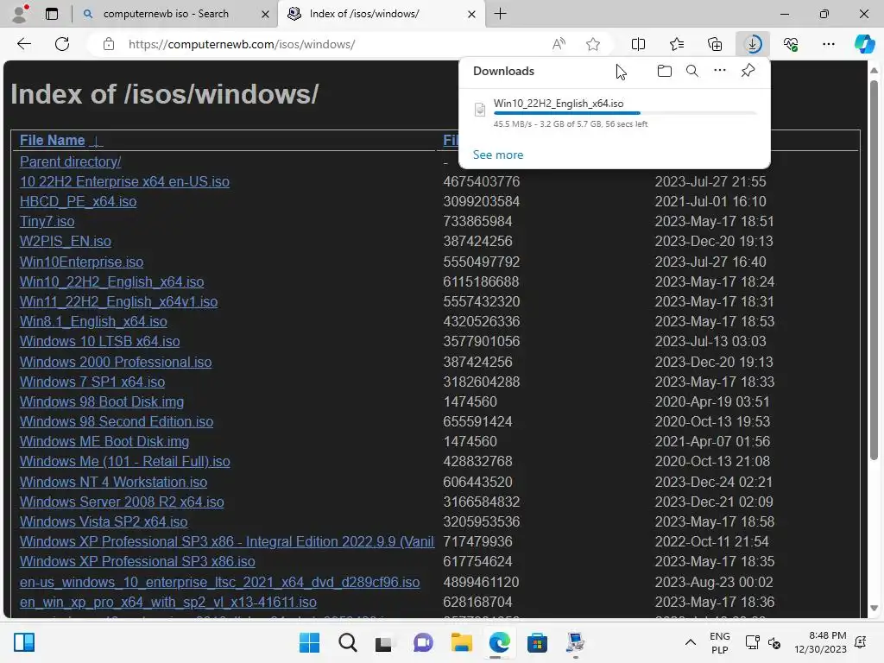
Task: Open the browser profile icon
Action: tap(20, 14)
